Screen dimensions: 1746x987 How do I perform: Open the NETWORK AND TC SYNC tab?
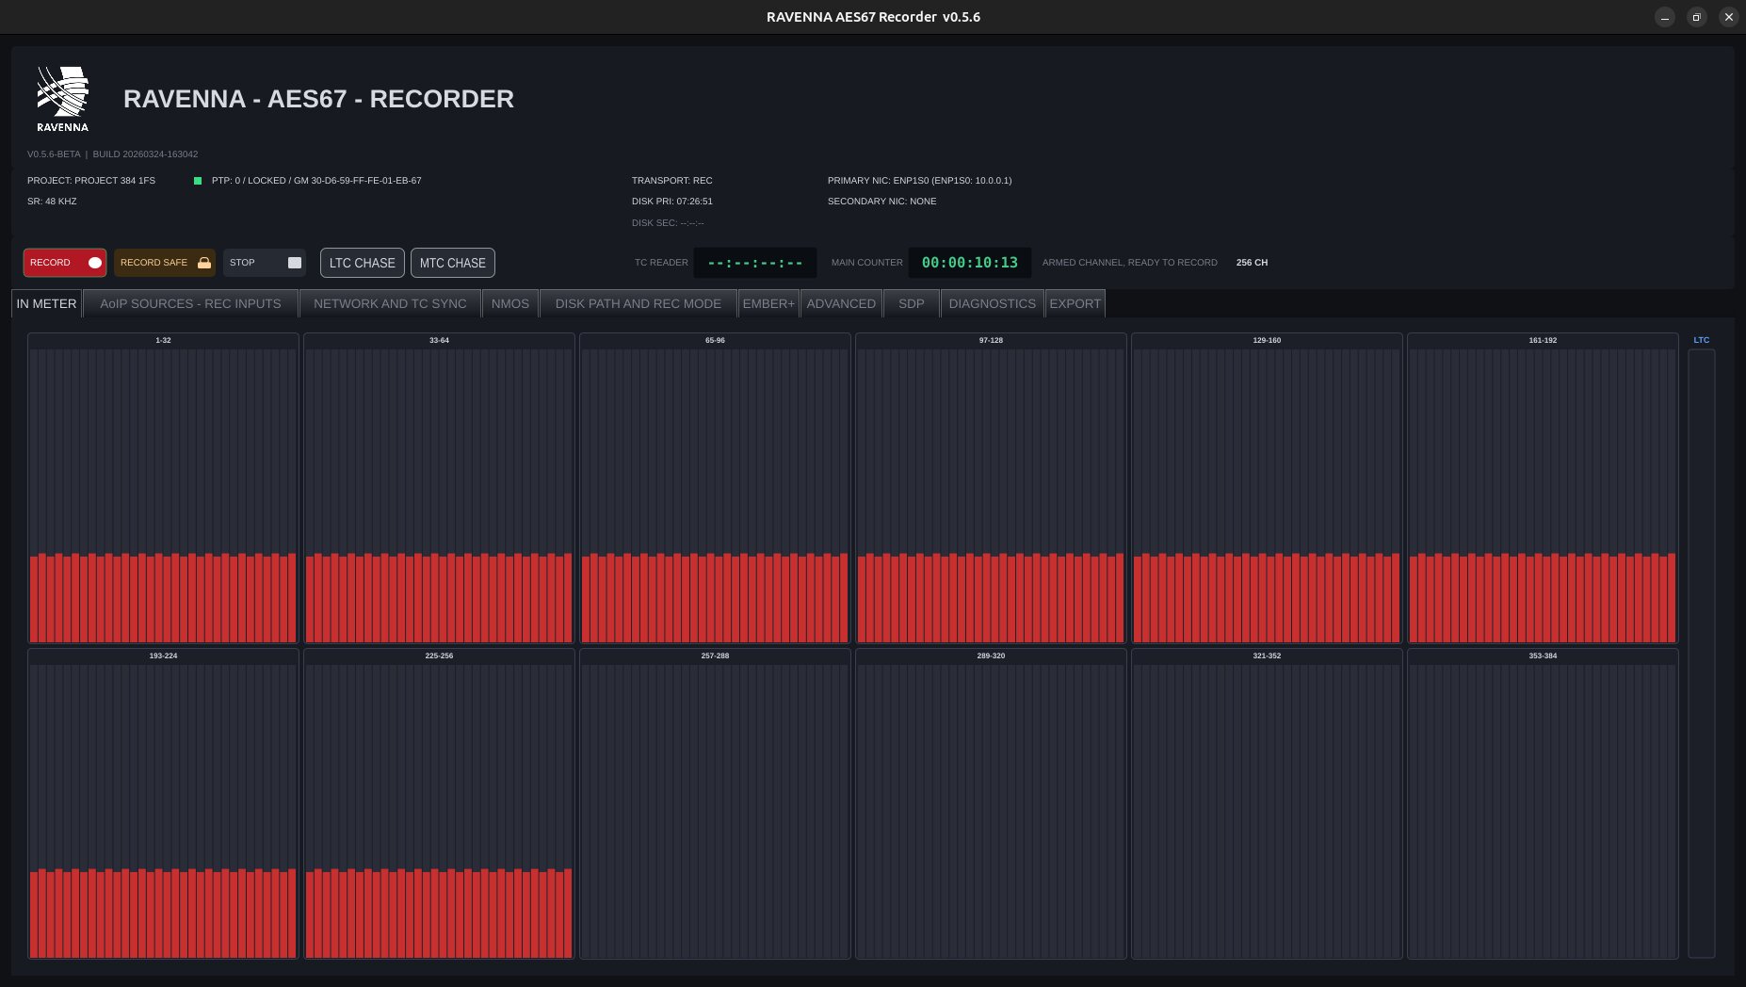click(389, 303)
